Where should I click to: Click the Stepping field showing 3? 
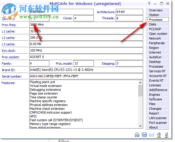tap(129, 64)
